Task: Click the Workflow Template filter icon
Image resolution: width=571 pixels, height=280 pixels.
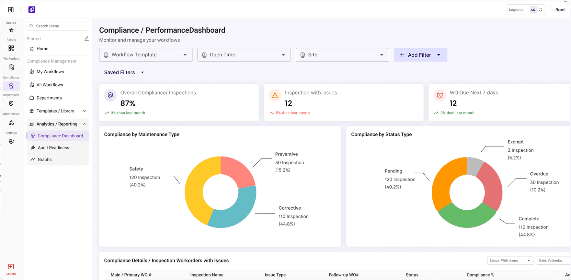Action: 106,55
